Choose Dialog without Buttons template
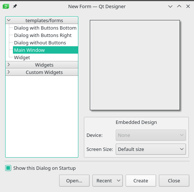Image resolution: width=194 pixels, height=192 pixels. click(x=40, y=43)
